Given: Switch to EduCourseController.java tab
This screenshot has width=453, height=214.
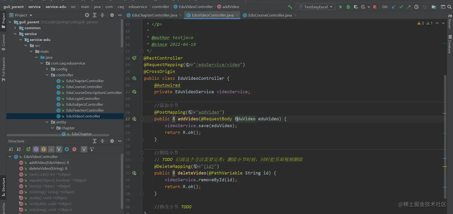Looking at the screenshot, I should click(x=270, y=15).
